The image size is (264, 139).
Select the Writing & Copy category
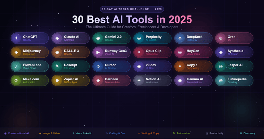click(x=148, y=133)
